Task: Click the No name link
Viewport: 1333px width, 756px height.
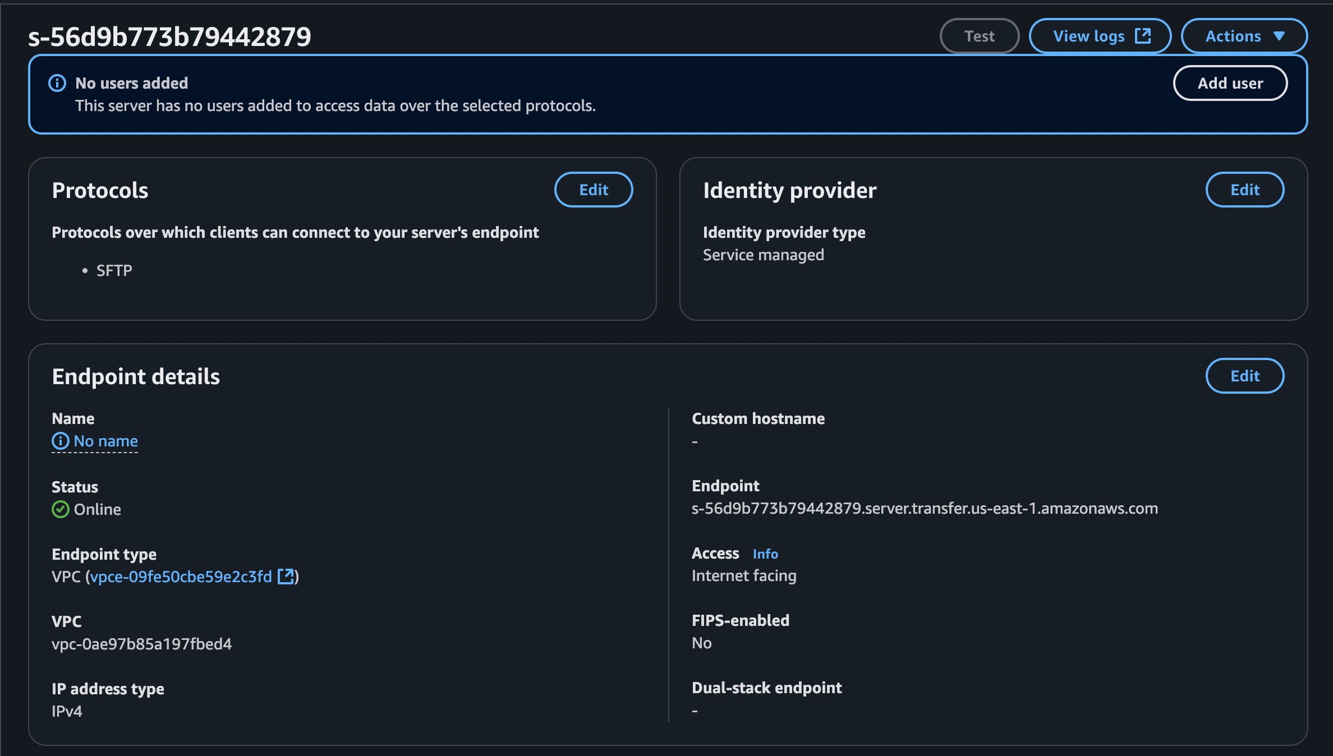Action: (105, 441)
